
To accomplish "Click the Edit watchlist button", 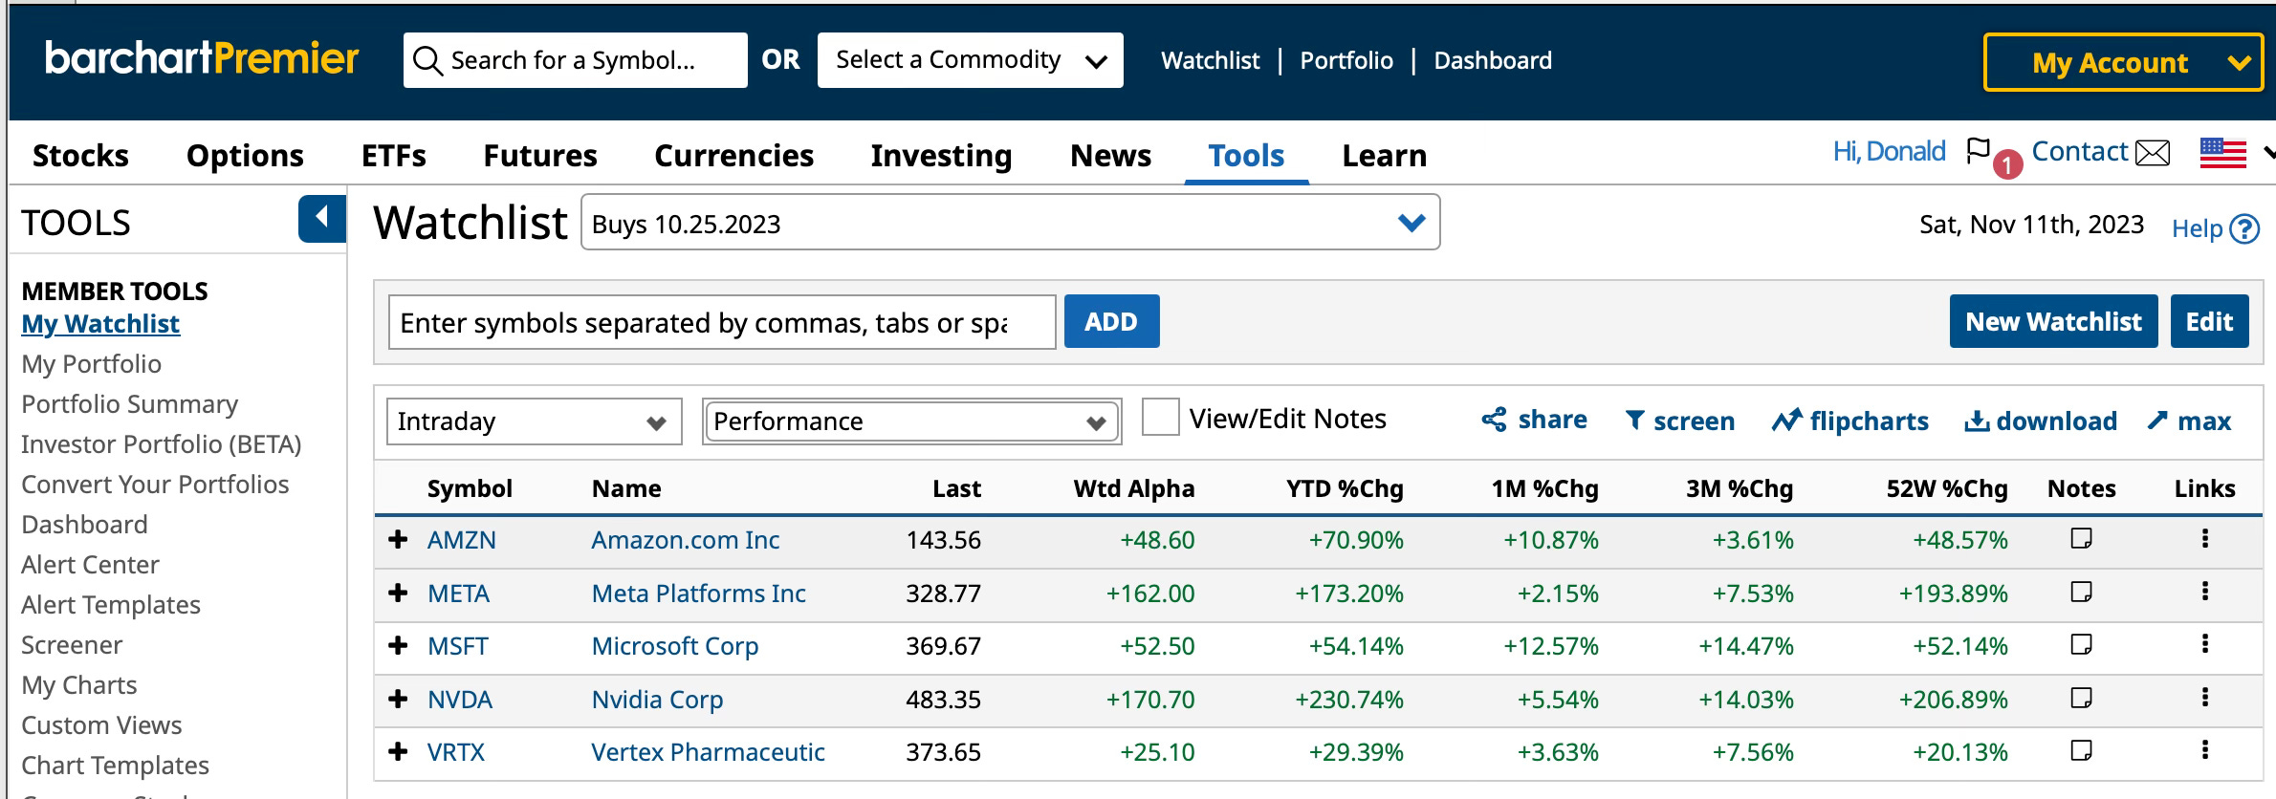I will point(2209,321).
